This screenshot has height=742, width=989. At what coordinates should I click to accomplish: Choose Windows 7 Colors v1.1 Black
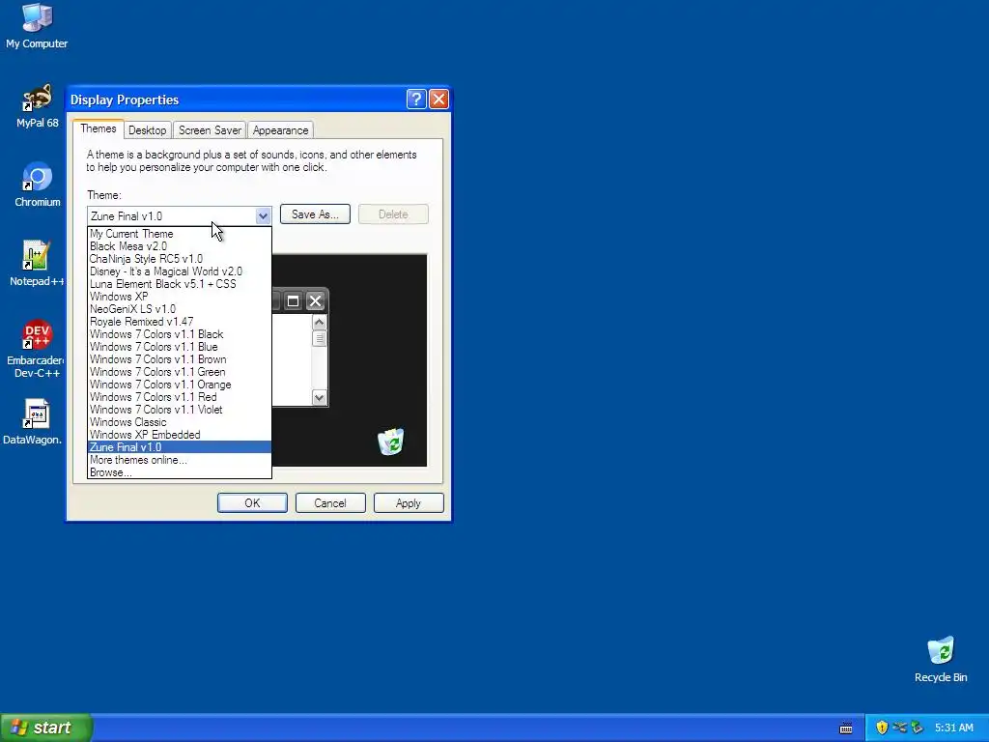(179, 334)
